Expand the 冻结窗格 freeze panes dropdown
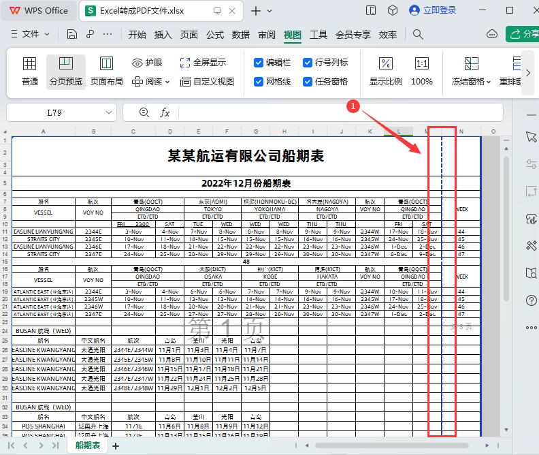 [489, 82]
